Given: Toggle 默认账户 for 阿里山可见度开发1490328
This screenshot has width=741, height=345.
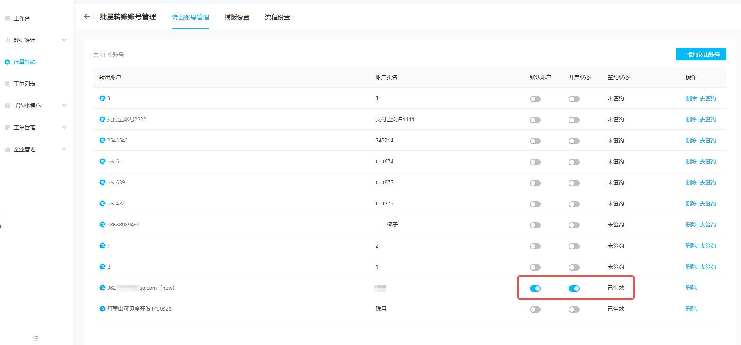Looking at the screenshot, I should (x=535, y=310).
